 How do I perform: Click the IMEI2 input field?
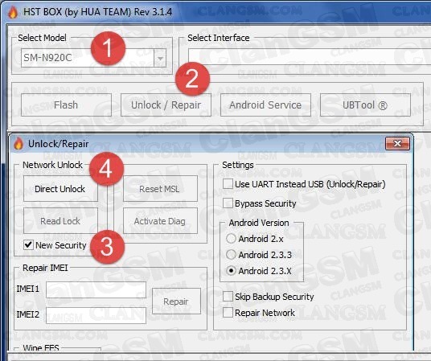96,315
